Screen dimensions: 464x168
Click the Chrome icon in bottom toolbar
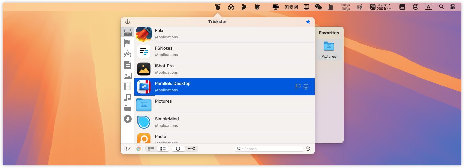pos(139,149)
